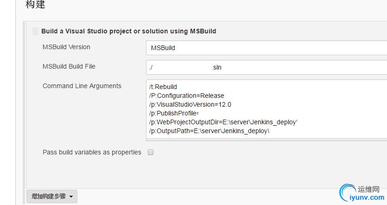The width and height of the screenshot is (387, 205).
Task: Toggle Pass build variables as properties checkbox
Action: [x=151, y=152]
